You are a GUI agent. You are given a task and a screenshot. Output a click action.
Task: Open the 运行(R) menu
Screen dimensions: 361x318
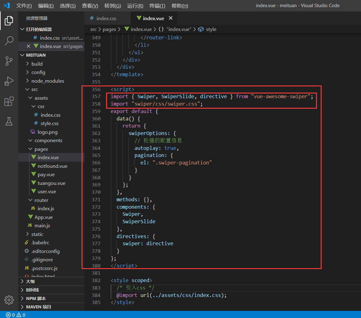coord(135,6)
